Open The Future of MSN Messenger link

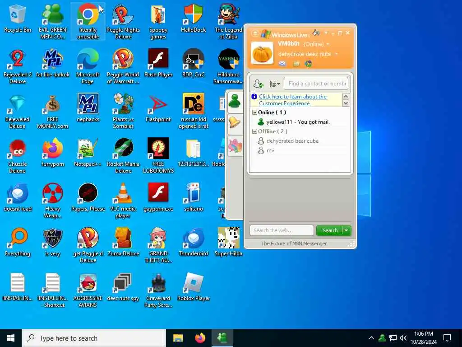294,244
